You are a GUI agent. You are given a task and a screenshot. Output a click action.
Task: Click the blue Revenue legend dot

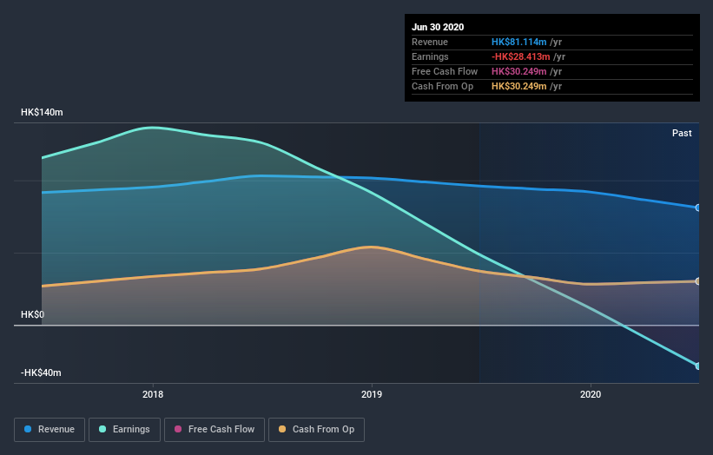(x=28, y=429)
